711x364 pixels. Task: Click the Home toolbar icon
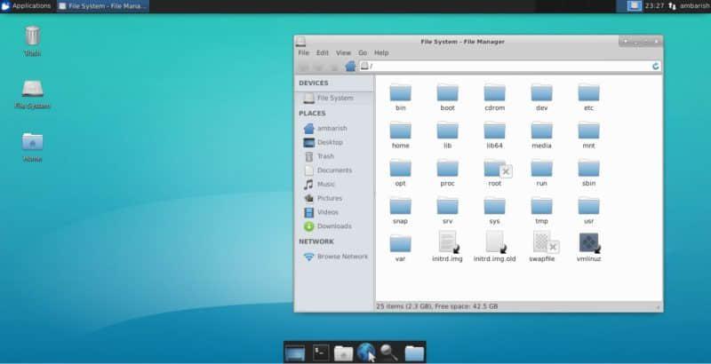(350, 66)
